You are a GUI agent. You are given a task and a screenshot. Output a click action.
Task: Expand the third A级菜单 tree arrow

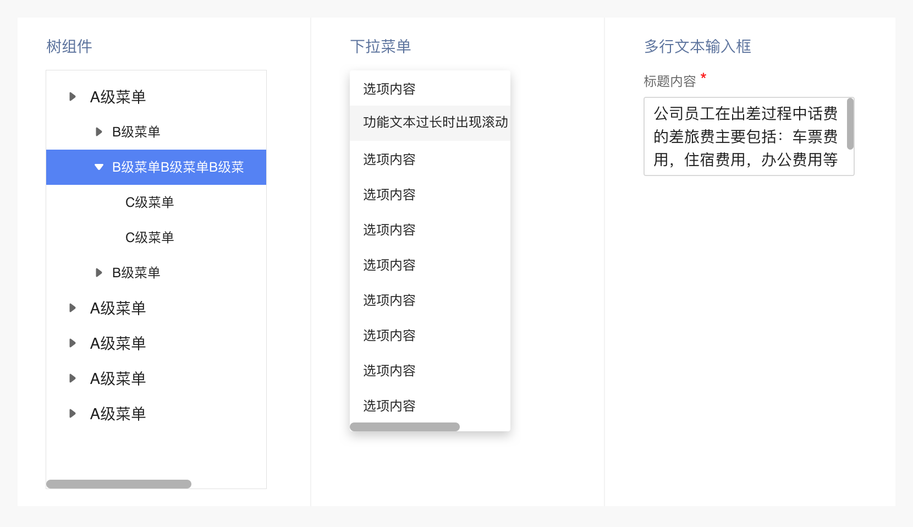pyautogui.click(x=72, y=343)
